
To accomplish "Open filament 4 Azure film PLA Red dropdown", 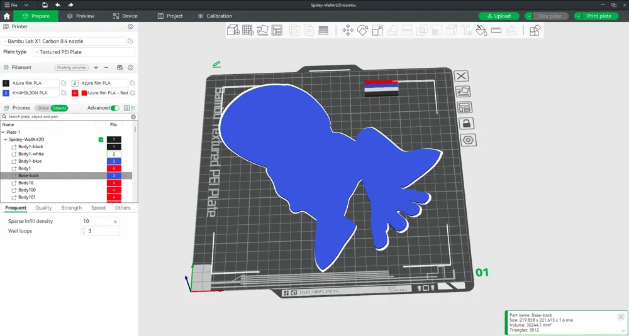I will pos(104,93).
